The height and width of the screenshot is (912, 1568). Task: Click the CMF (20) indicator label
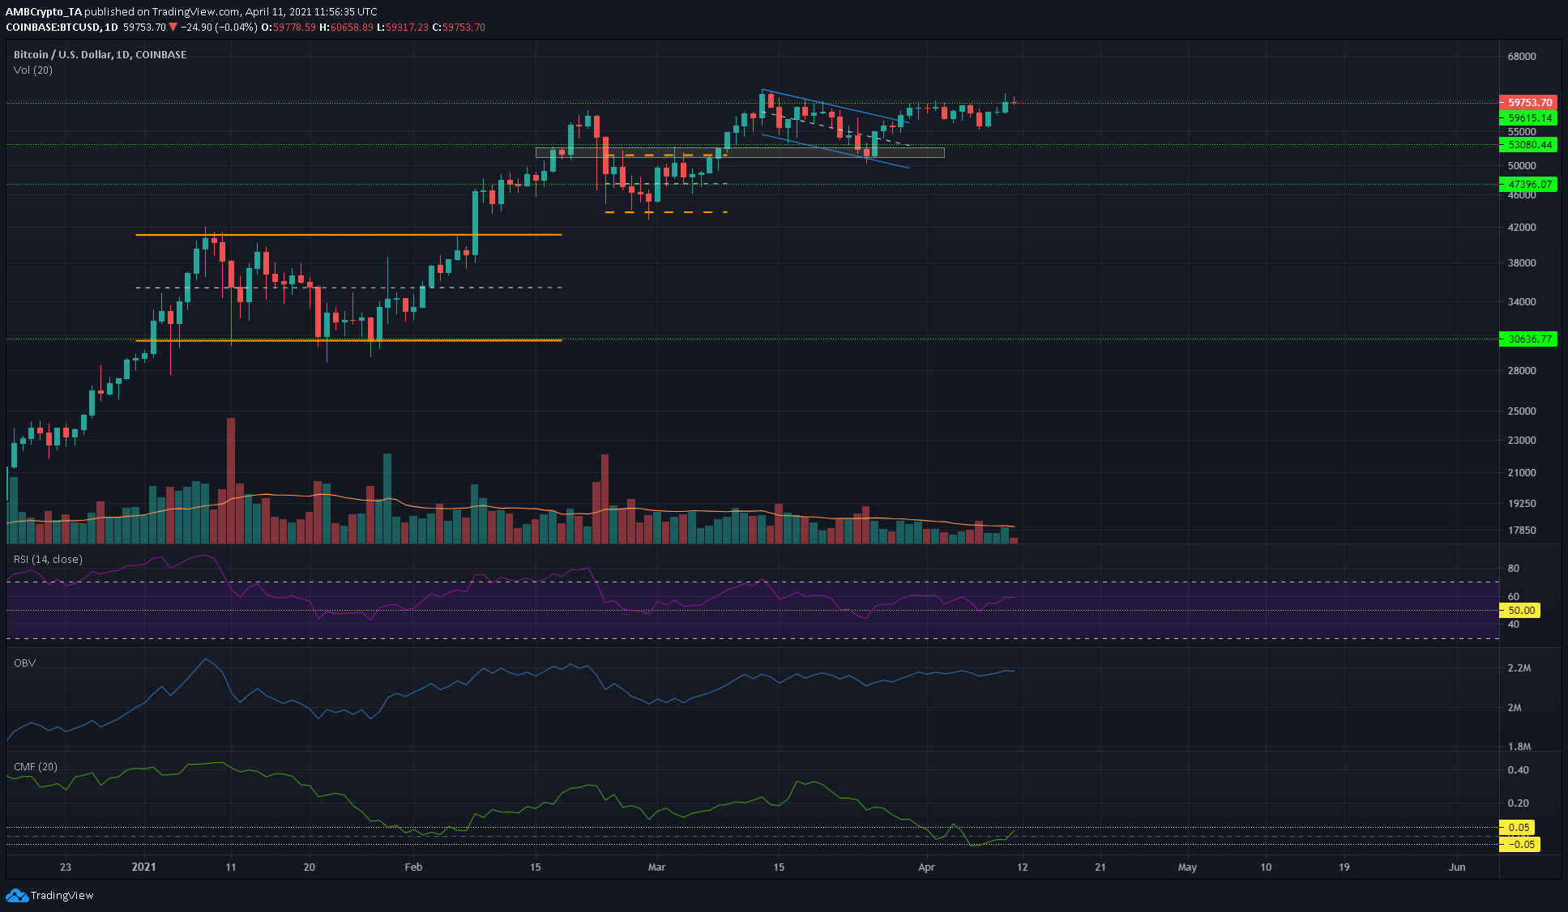coord(36,767)
